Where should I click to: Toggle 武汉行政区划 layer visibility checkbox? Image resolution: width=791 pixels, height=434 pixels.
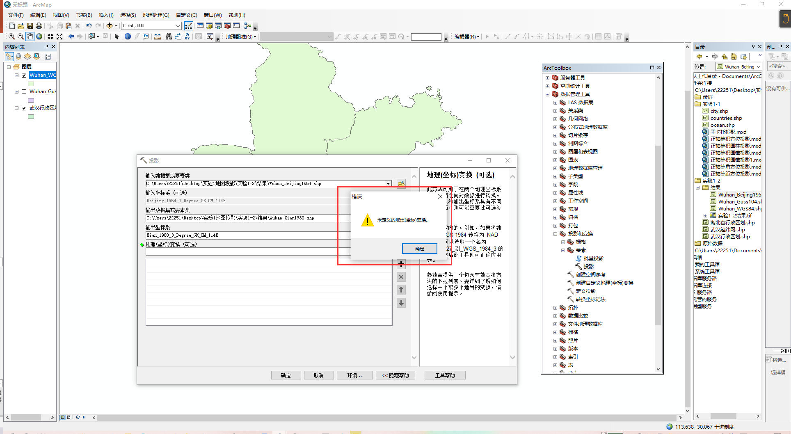click(24, 108)
